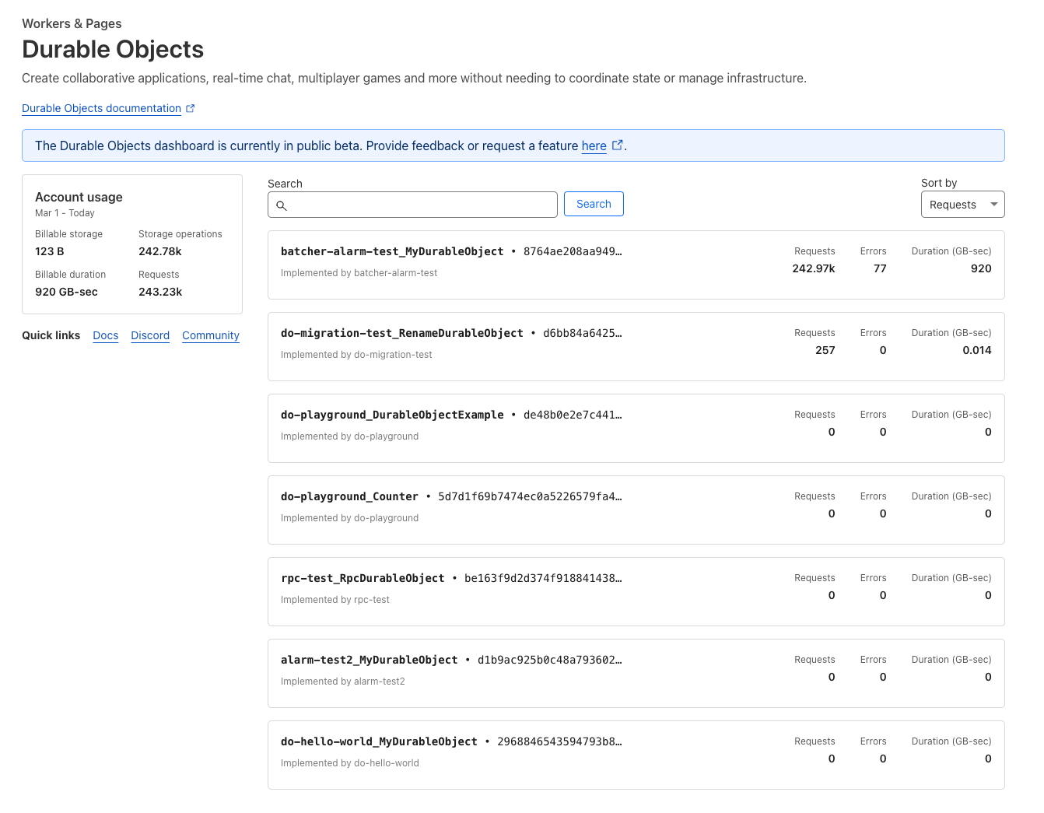The image size is (1044, 813).
Task: Click the 242.78k storage operations value
Action: click(x=160, y=251)
